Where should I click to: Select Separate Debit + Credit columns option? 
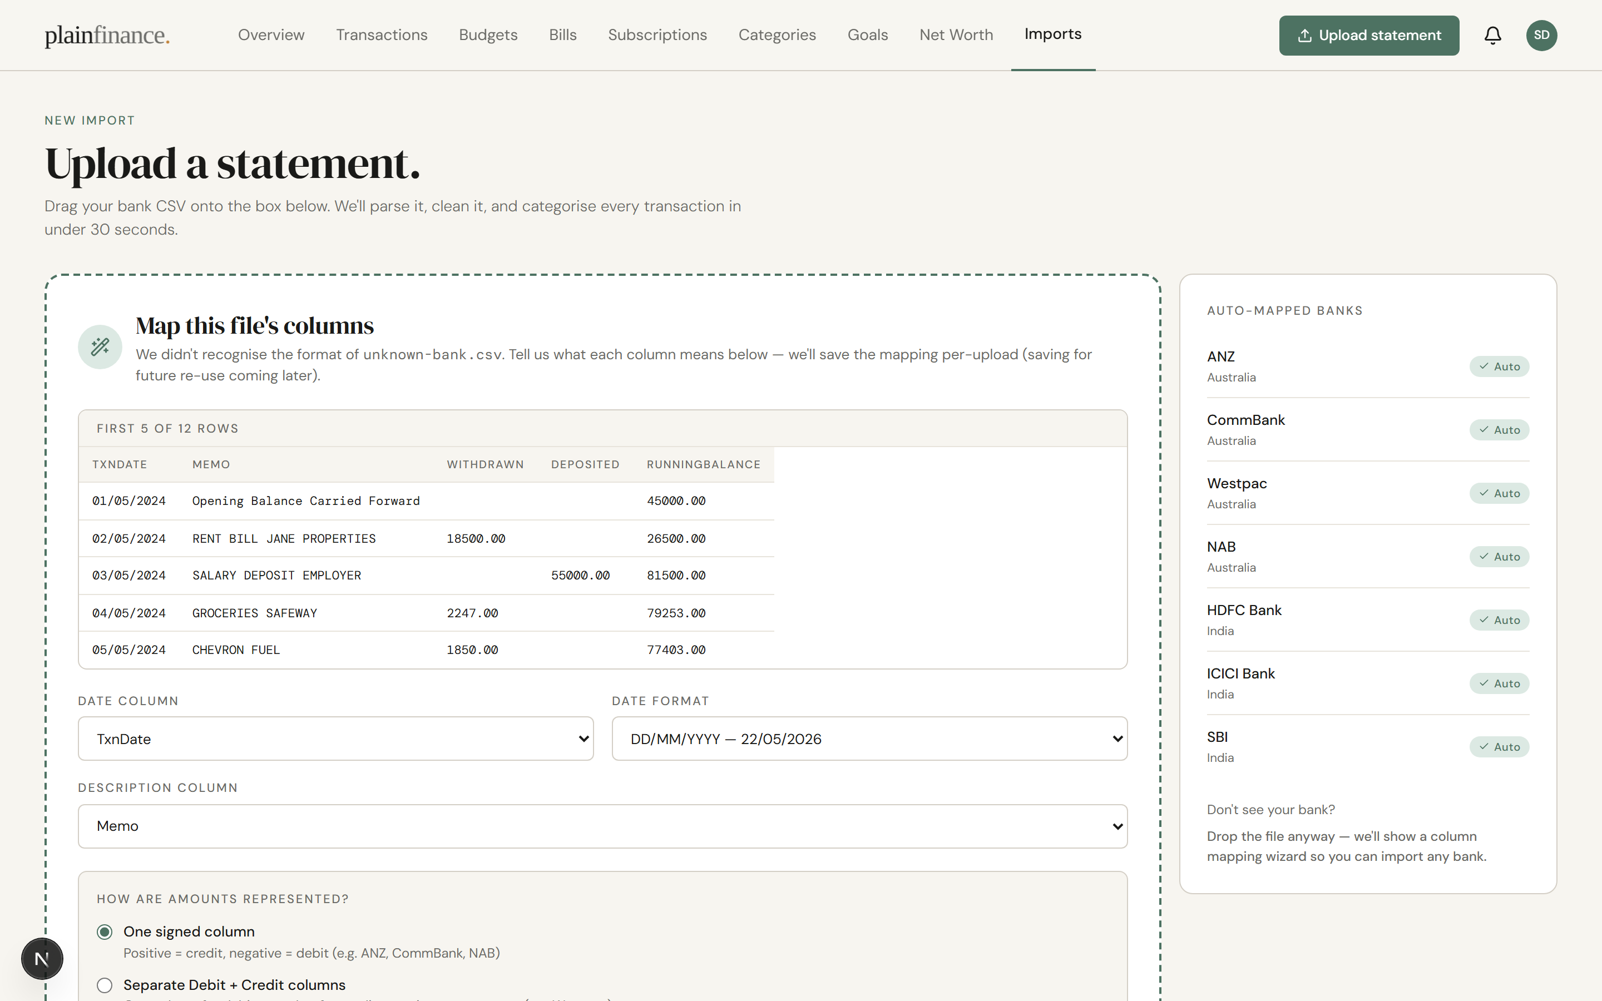click(x=105, y=985)
